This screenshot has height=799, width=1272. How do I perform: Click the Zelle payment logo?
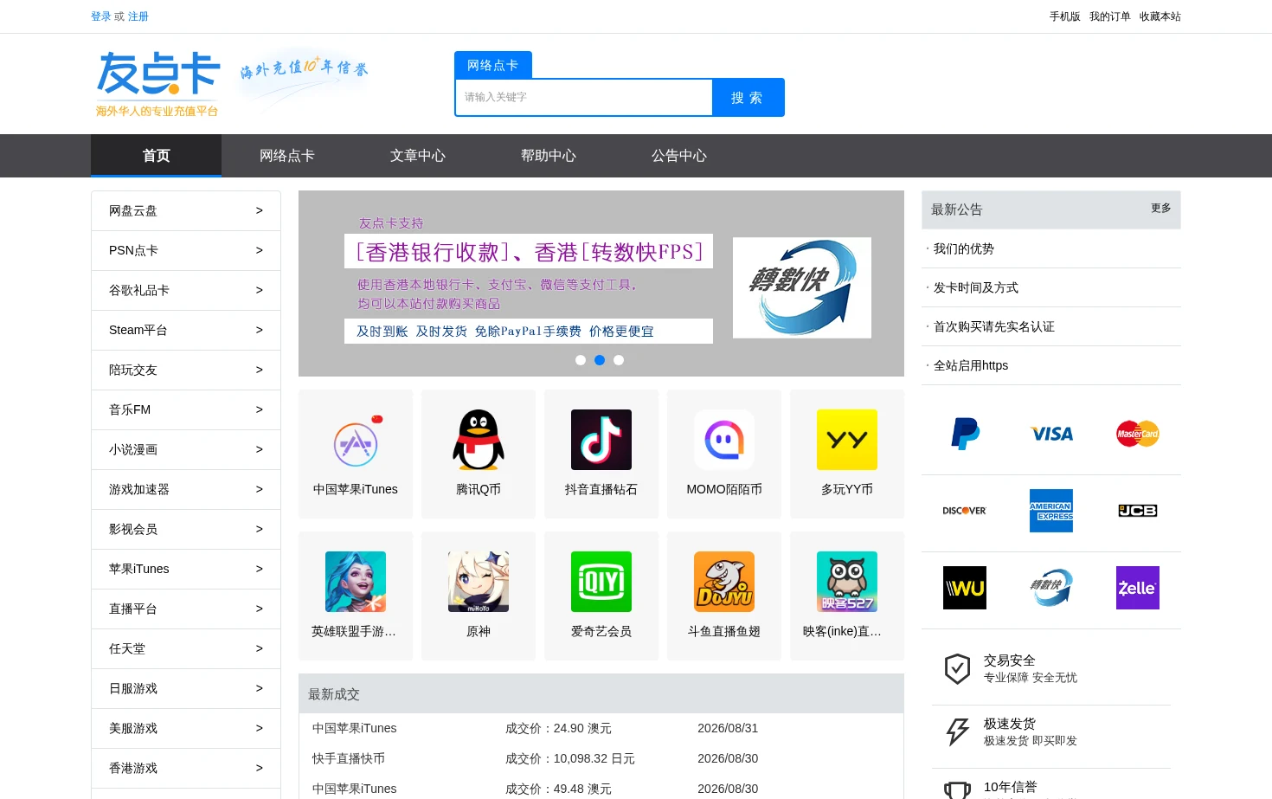1138,588
